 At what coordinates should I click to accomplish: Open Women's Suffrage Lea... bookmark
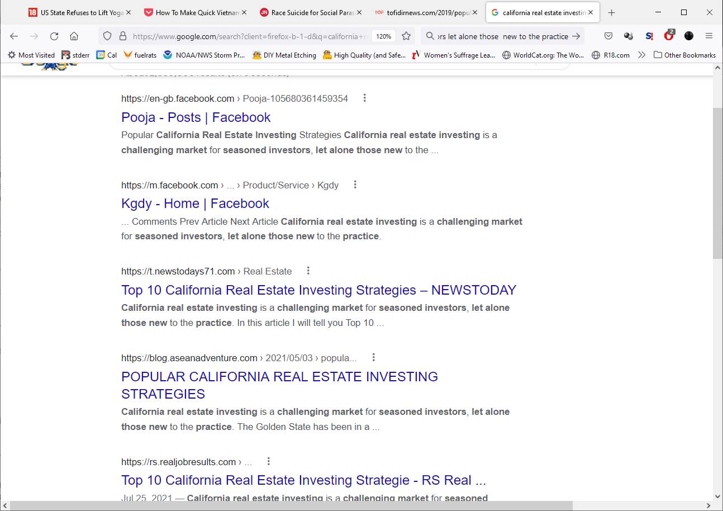tap(454, 55)
